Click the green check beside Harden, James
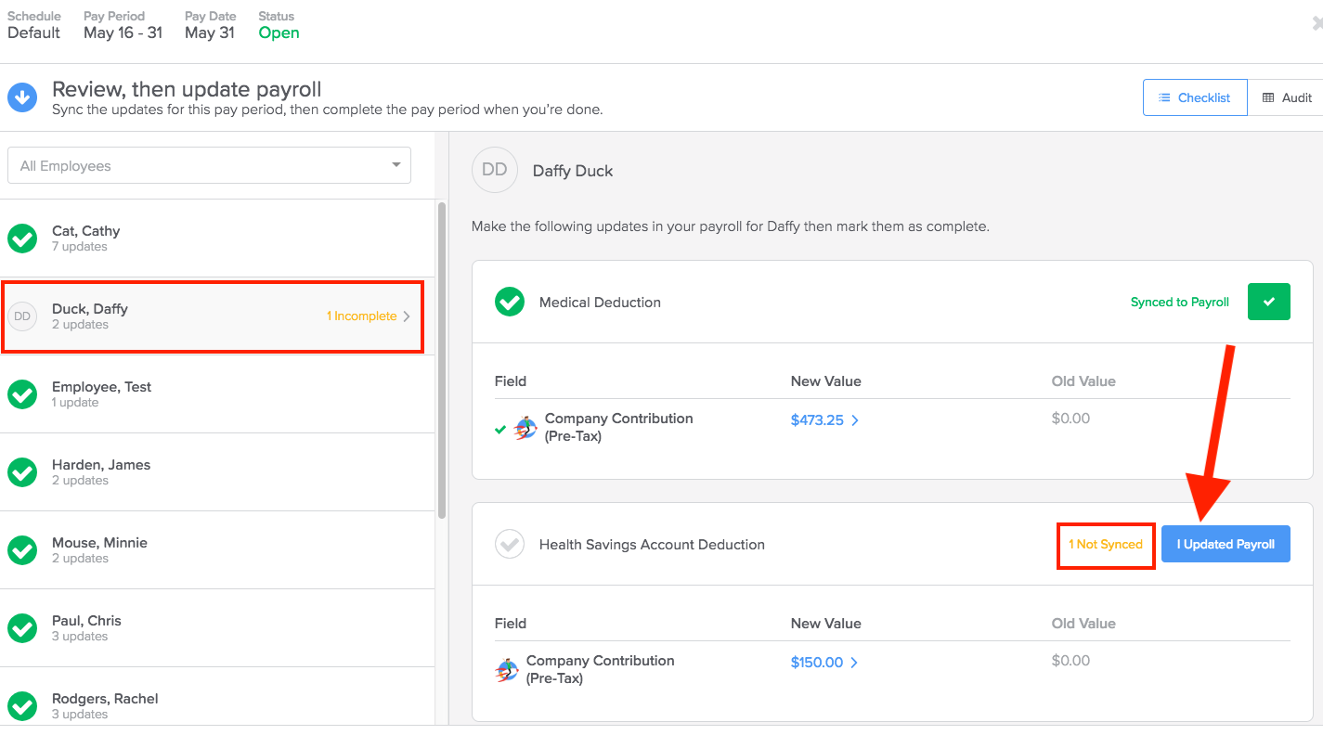The width and height of the screenshot is (1323, 735). point(22,472)
